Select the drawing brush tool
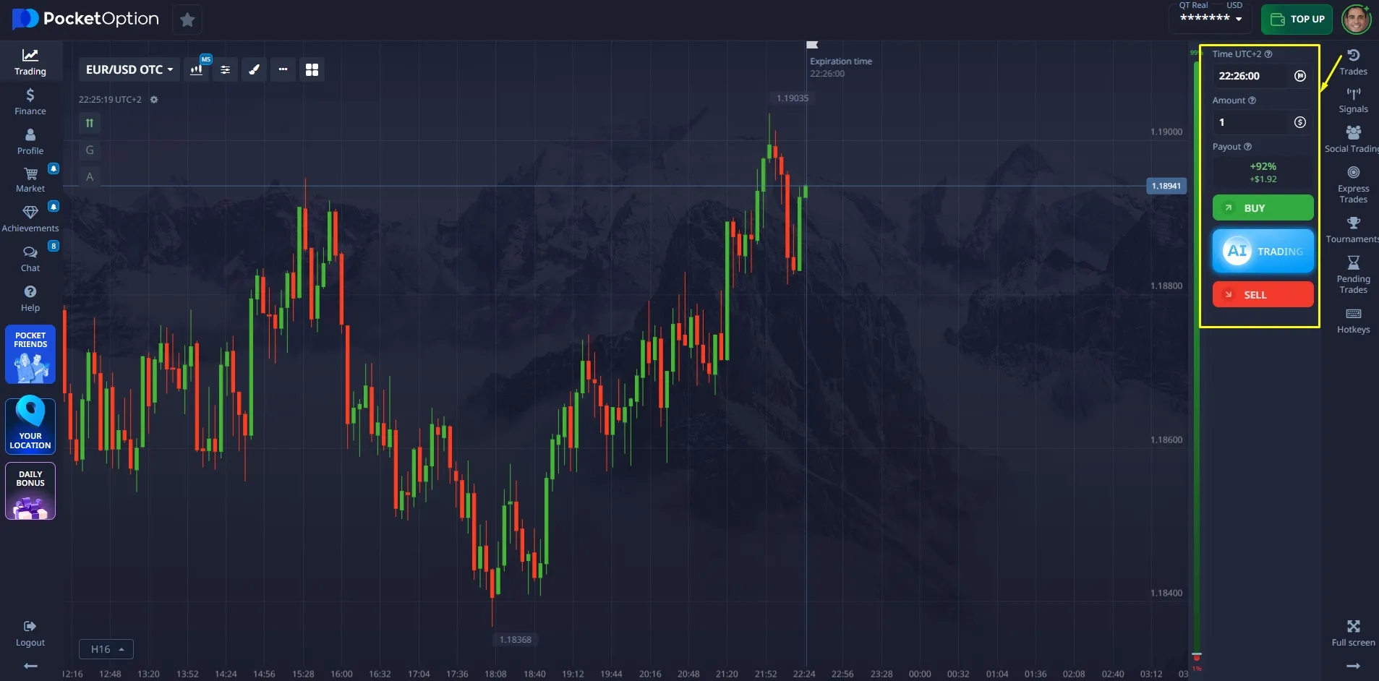The width and height of the screenshot is (1379, 681). tap(254, 69)
